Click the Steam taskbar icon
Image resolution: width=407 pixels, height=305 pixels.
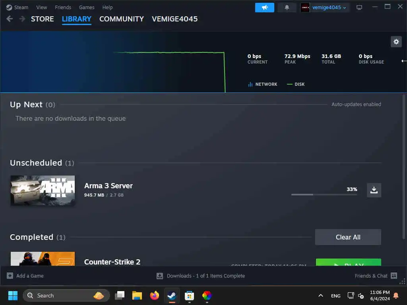pos(172,295)
